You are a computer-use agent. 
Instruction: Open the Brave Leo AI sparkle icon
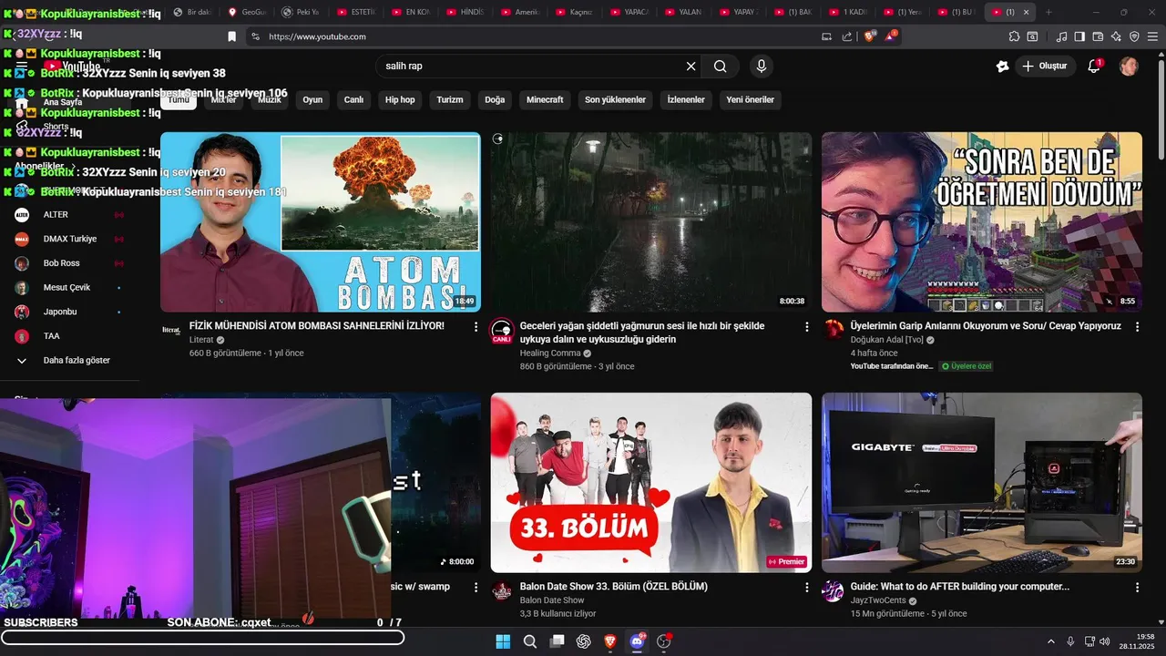tap(1116, 36)
